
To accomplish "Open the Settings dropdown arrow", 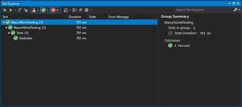I will coord(91,10).
